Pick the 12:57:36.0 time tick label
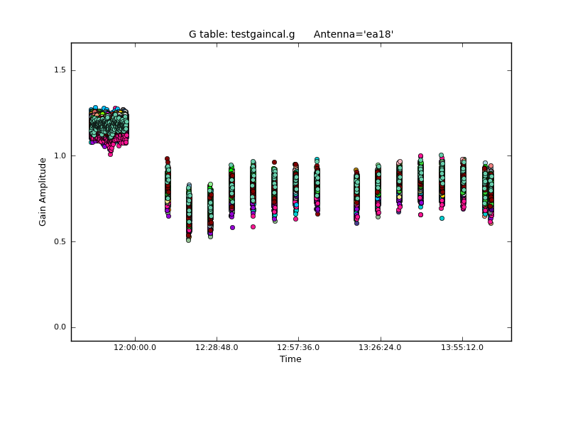Image resolution: width=568 pixels, height=426 pixels. point(298,347)
